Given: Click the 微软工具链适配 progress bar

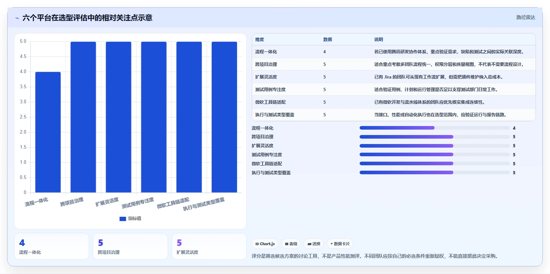Looking at the screenshot, I should click(435, 163).
